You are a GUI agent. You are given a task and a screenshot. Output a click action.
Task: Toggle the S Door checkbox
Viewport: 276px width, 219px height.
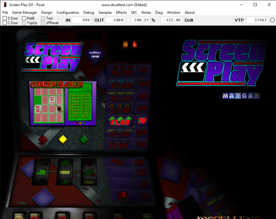point(5,18)
